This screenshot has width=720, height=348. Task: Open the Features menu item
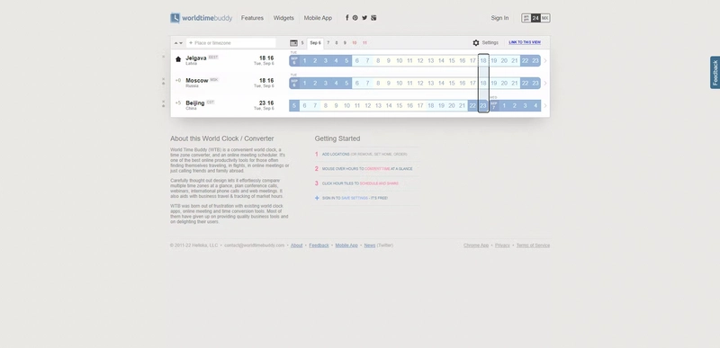252,18
